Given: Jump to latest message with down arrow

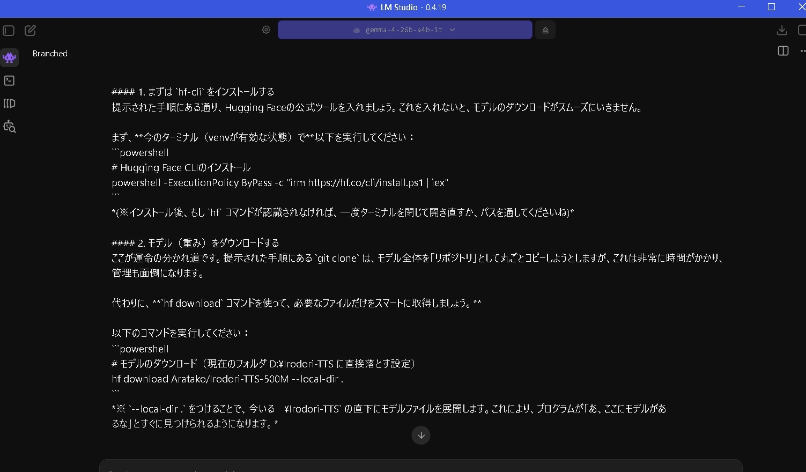Looking at the screenshot, I should click(421, 435).
